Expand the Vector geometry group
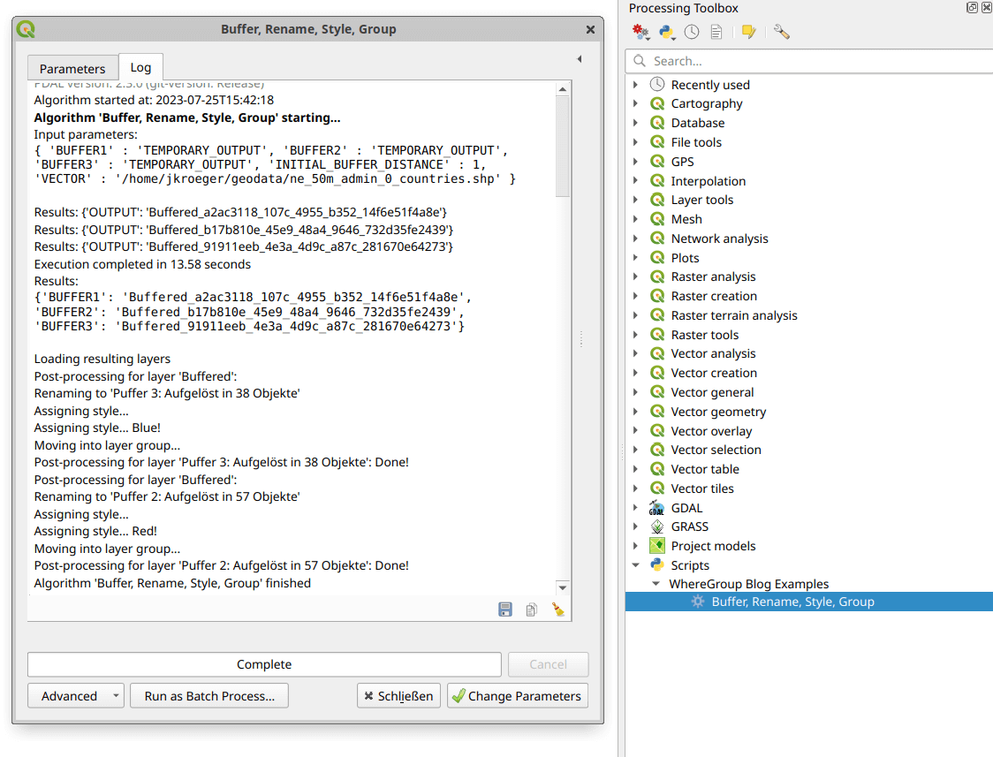Image resolution: width=993 pixels, height=757 pixels. point(635,412)
